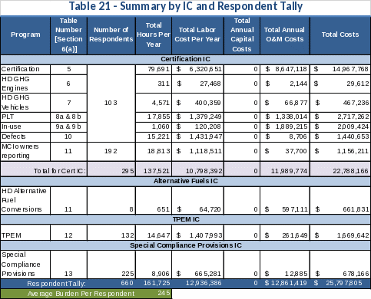
Task: Click 'Special Compliance Provisions IC' section band
Action: 185,245
